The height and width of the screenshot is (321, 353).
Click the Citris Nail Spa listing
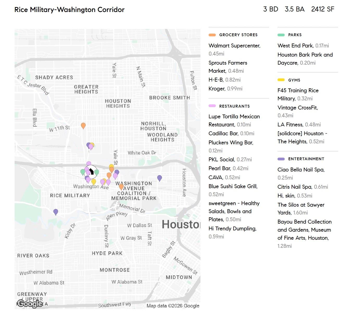click(303, 187)
